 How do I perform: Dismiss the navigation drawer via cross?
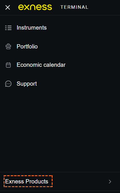8,7
